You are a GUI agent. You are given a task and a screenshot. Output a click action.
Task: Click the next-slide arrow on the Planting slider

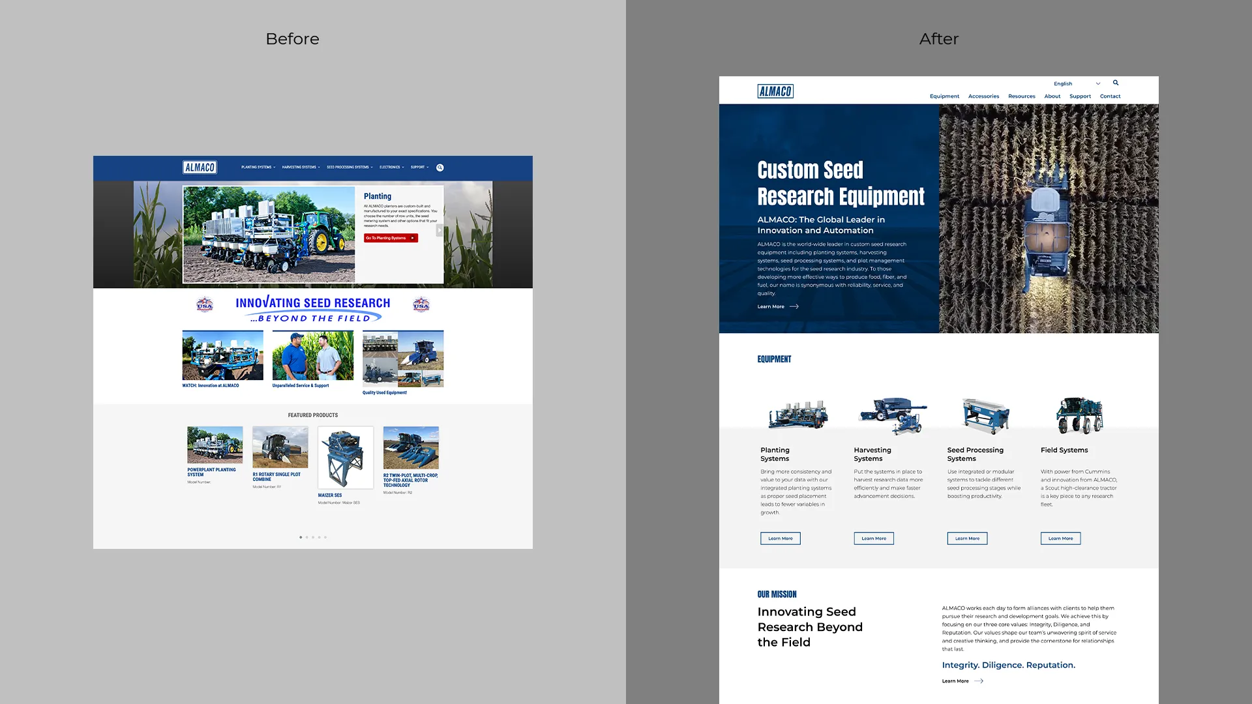[440, 230]
